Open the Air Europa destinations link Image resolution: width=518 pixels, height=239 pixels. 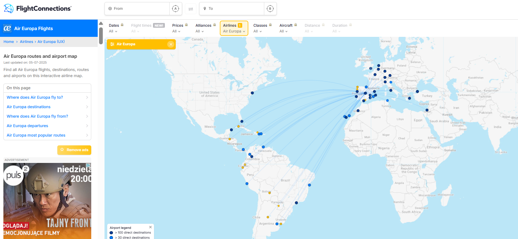(28, 107)
